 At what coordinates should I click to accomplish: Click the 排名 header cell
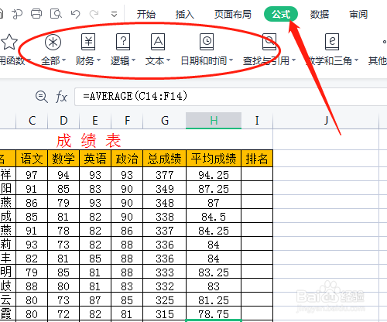(257, 159)
